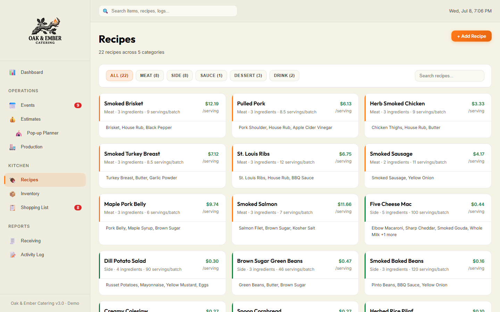Show only DRINK (2) recipes

pos(284,76)
